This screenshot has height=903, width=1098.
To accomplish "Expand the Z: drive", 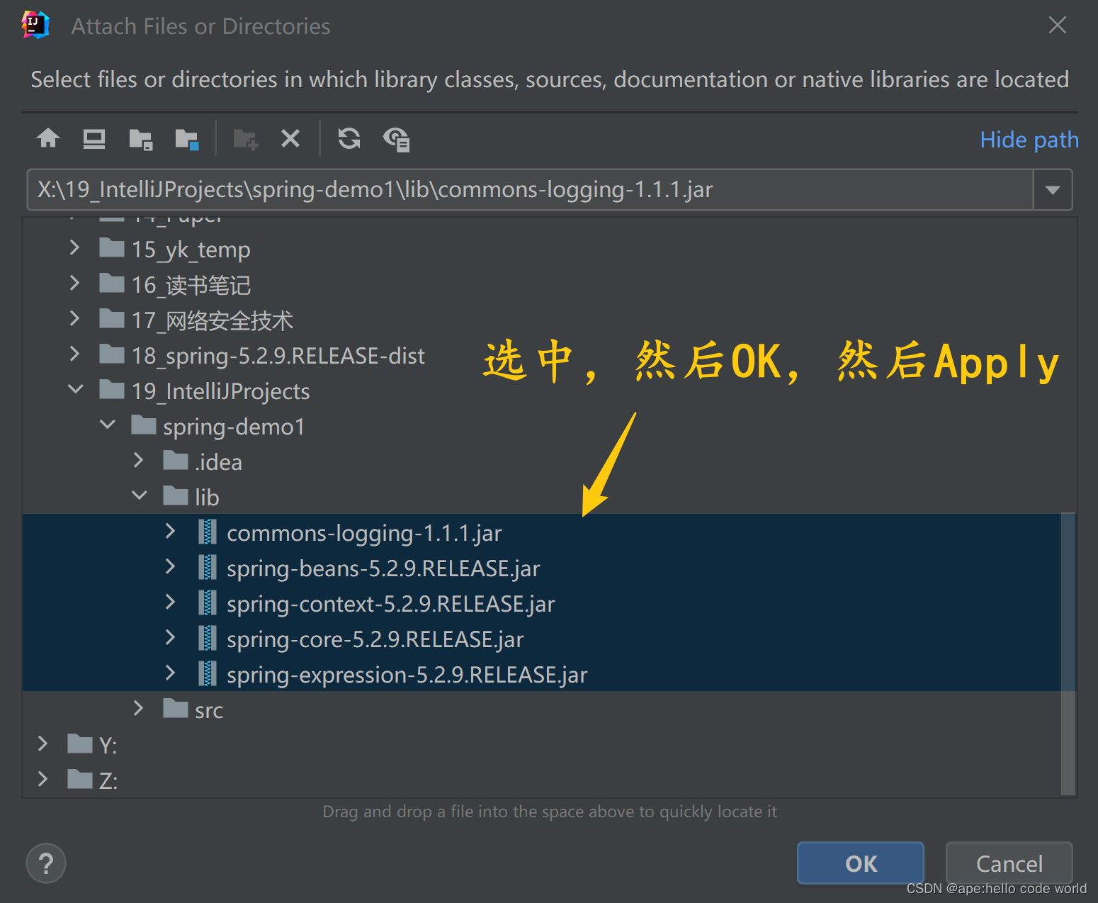I will pos(43,780).
